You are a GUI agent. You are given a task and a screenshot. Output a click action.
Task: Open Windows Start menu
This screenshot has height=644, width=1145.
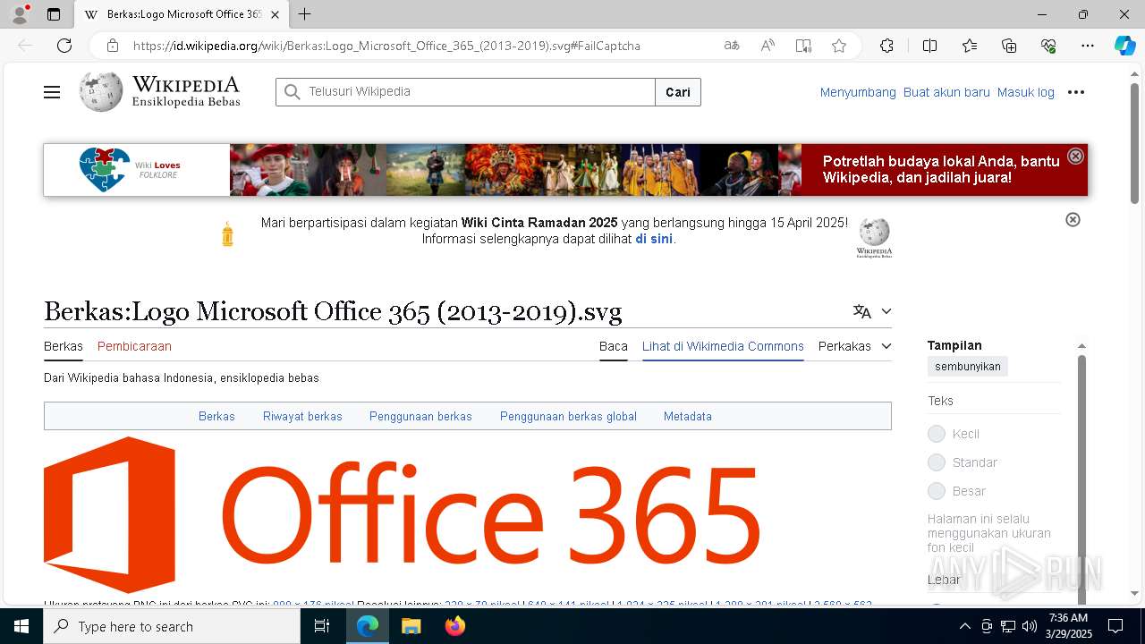pyautogui.click(x=21, y=626)
